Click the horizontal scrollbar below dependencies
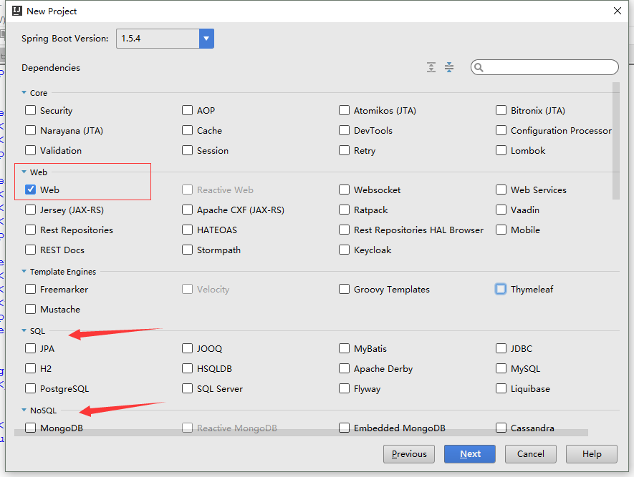 [301, 433]
